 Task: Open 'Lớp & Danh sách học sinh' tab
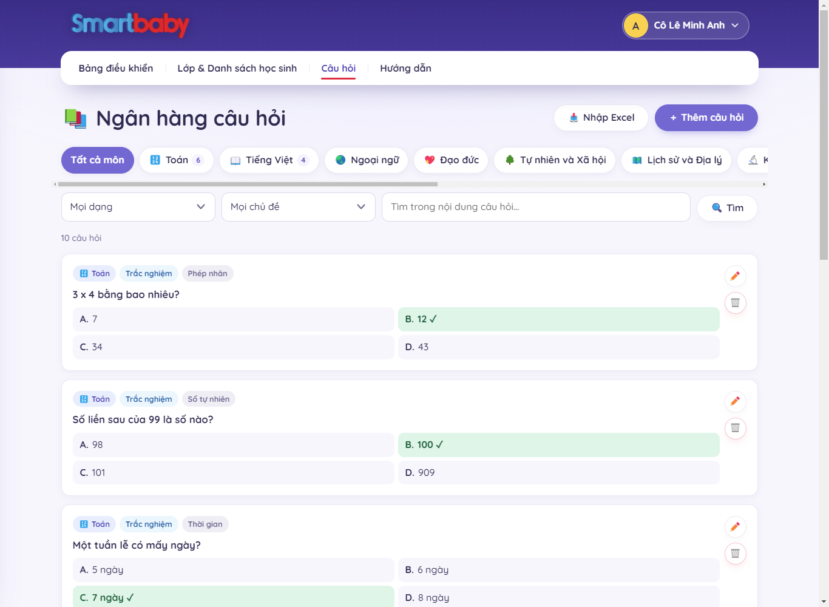click(237, 68)
